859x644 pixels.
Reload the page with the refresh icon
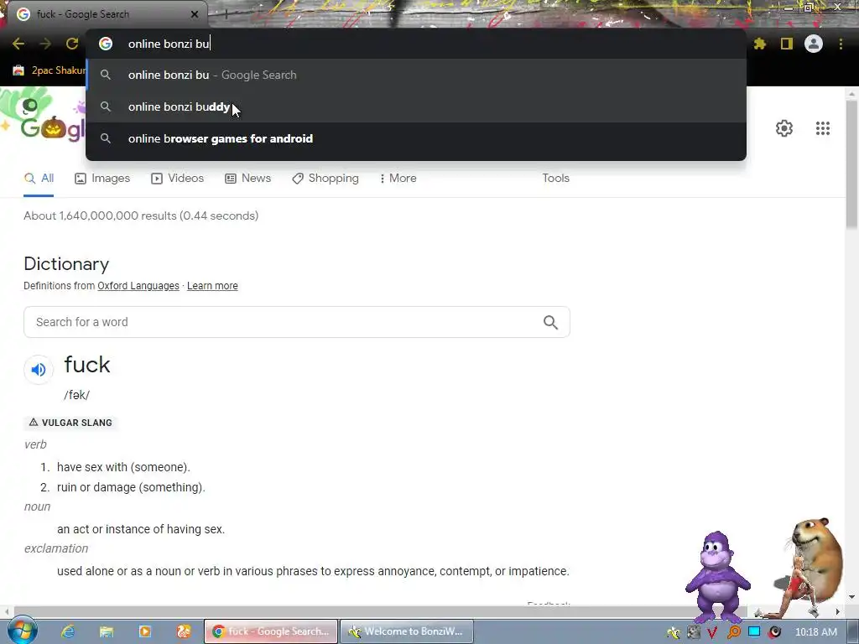(x=72, y=44)
